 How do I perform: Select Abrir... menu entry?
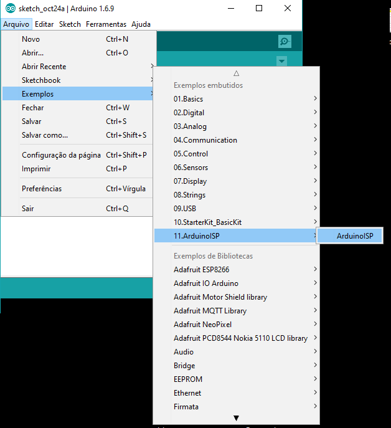(x=77, y=53)
